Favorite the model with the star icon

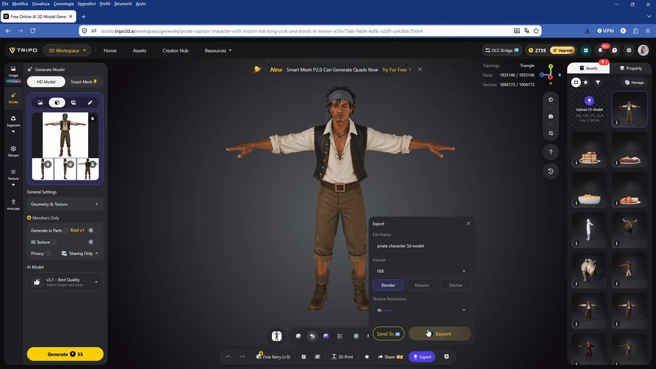[x=367, y=357]
